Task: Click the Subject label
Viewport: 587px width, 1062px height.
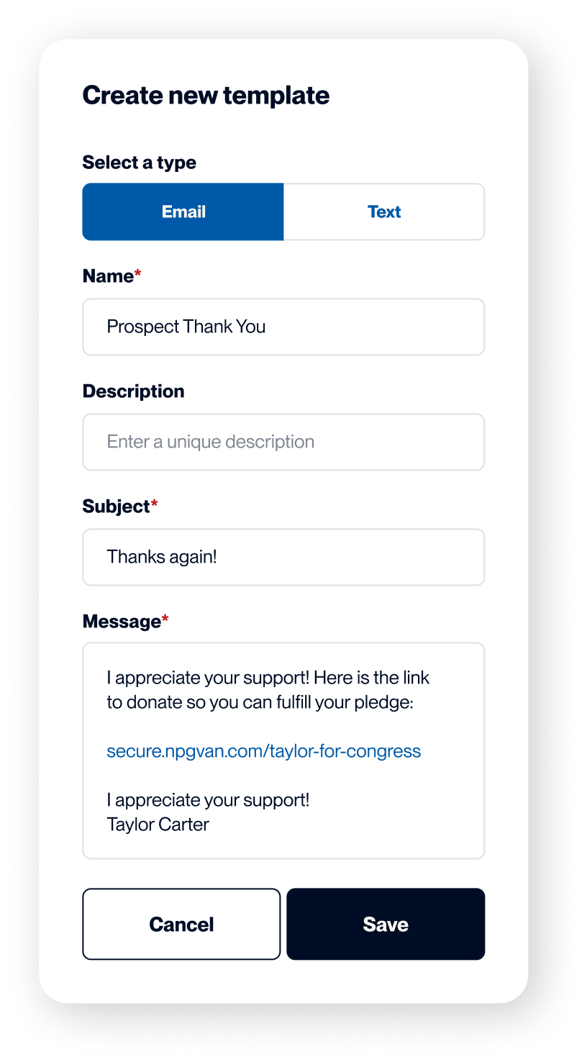Action: (114, 506)
